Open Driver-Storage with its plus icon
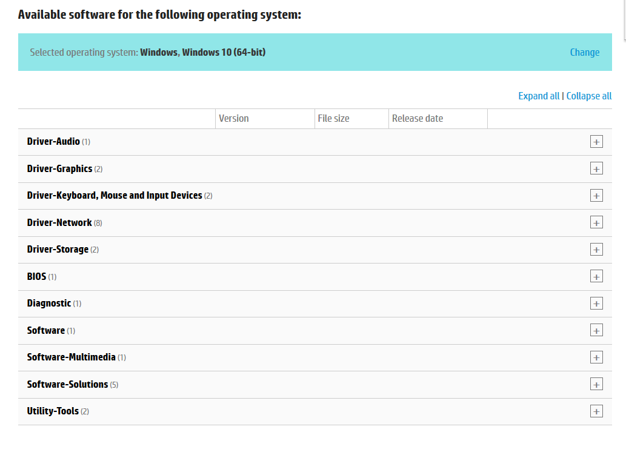 point(596,250)
